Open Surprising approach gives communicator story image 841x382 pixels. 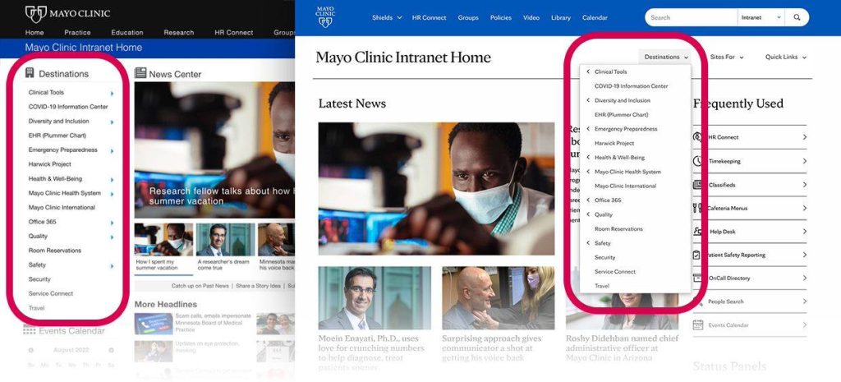point(499,297)
